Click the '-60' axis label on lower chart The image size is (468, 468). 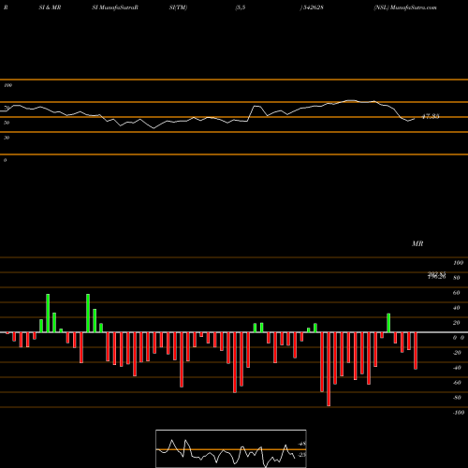click(x=457, y=383)
